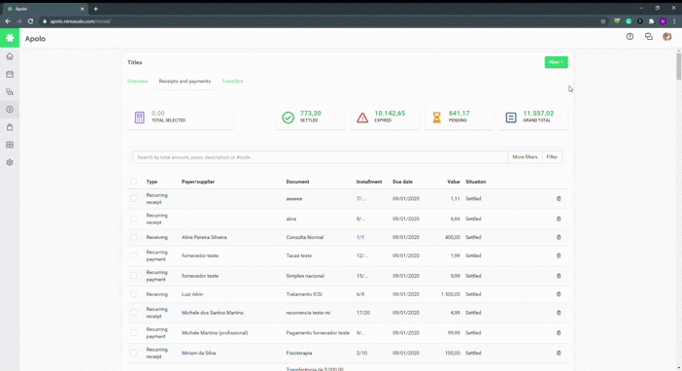Click the Settled total card

click(x=310, y=117)
